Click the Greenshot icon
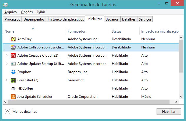This screenshot has height=121, width=186. tap(13, 80)
